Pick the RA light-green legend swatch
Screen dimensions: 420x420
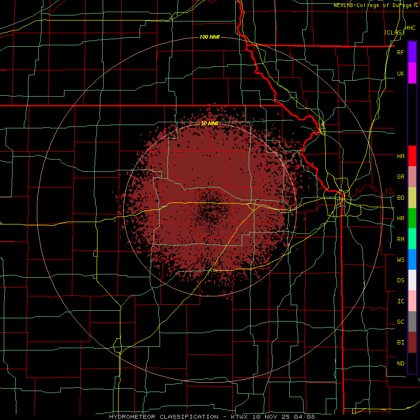click(412, 239)
